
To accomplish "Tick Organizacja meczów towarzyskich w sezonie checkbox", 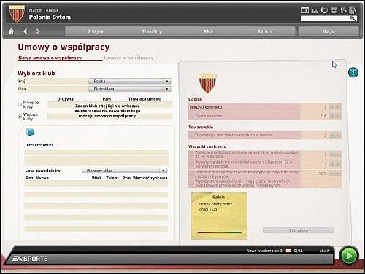I will pos(192,135).
